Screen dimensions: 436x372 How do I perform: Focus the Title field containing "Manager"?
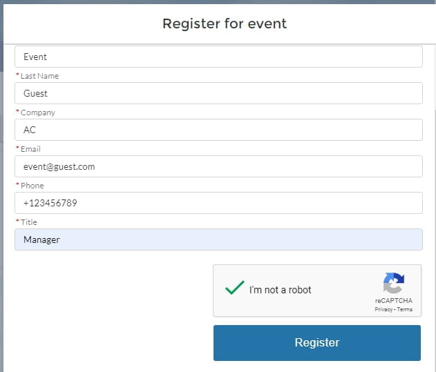click(x=218, y=239)
